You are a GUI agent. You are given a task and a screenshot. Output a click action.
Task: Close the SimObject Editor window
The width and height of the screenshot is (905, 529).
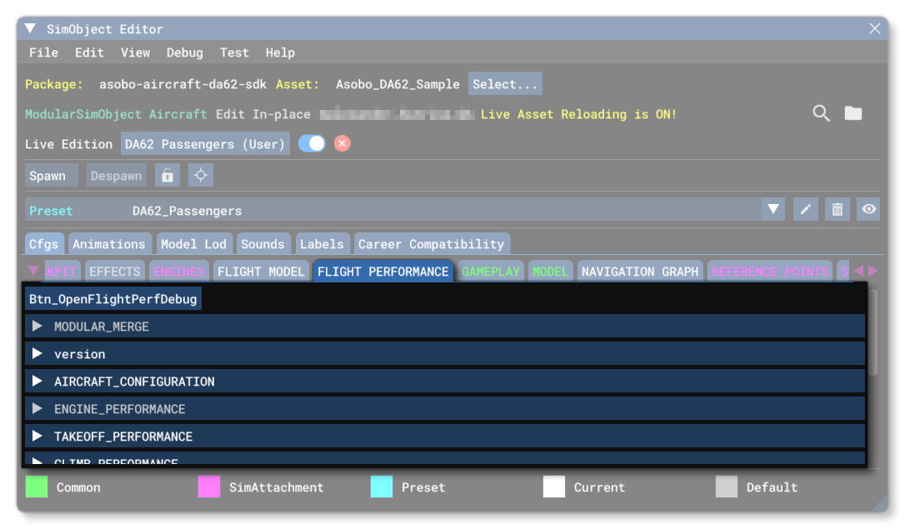pyautogui.click(x=875, y=28)
